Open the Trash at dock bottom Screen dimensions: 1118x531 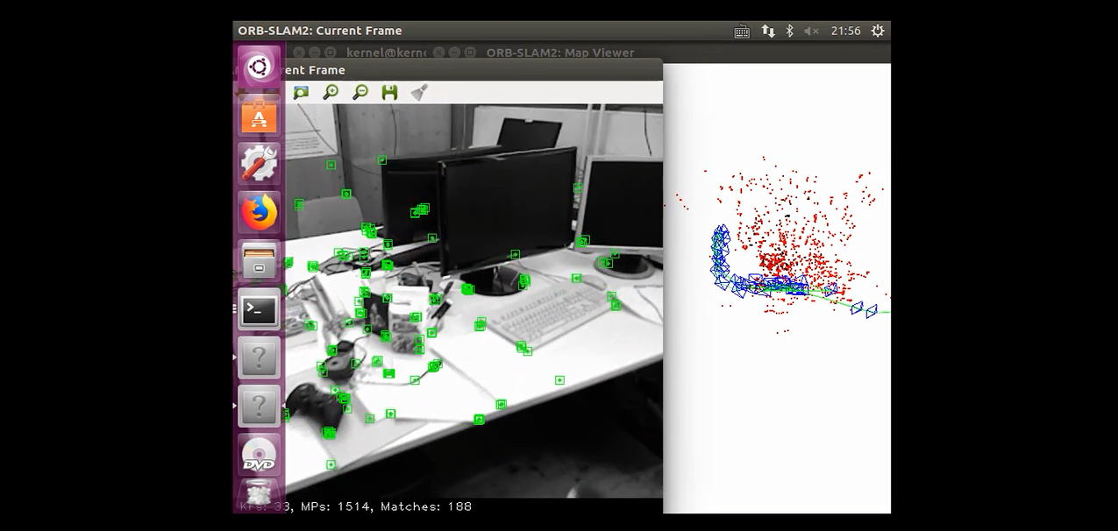pos(259,493)
